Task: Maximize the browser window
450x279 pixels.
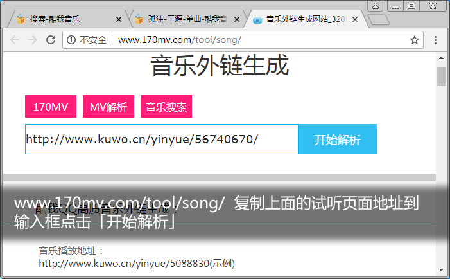Action: click(411, 6)
